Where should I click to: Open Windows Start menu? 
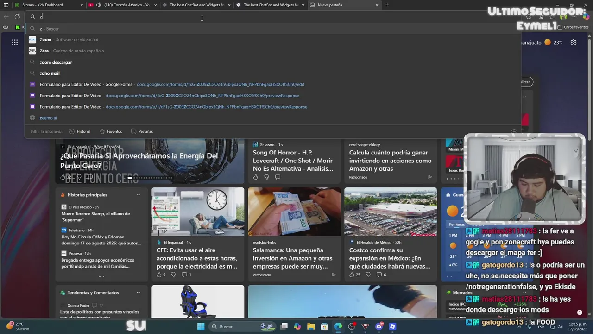(201, 327)
